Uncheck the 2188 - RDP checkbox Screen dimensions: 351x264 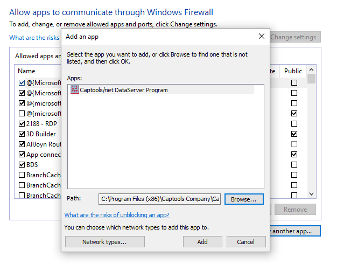(22, 124)
